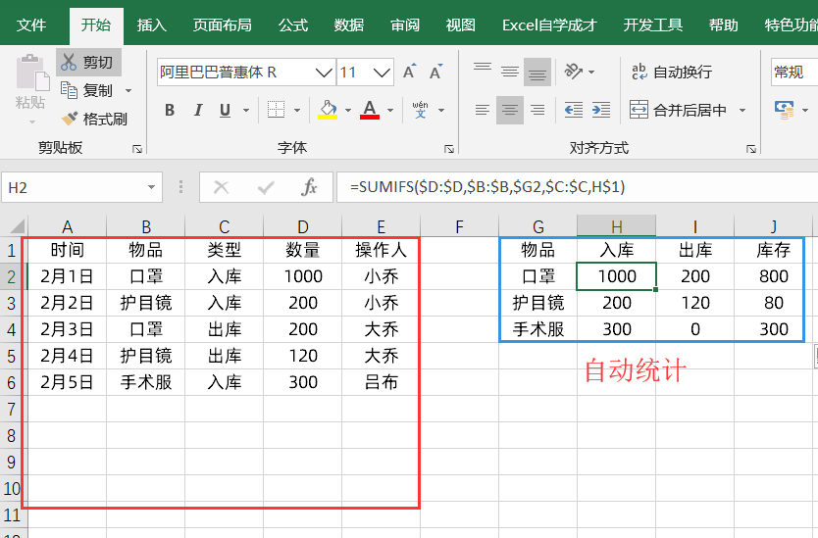The width and height of the screenshot is (818, 538).
Task: Activate the Format Painter brush
Action: (94, 119)
